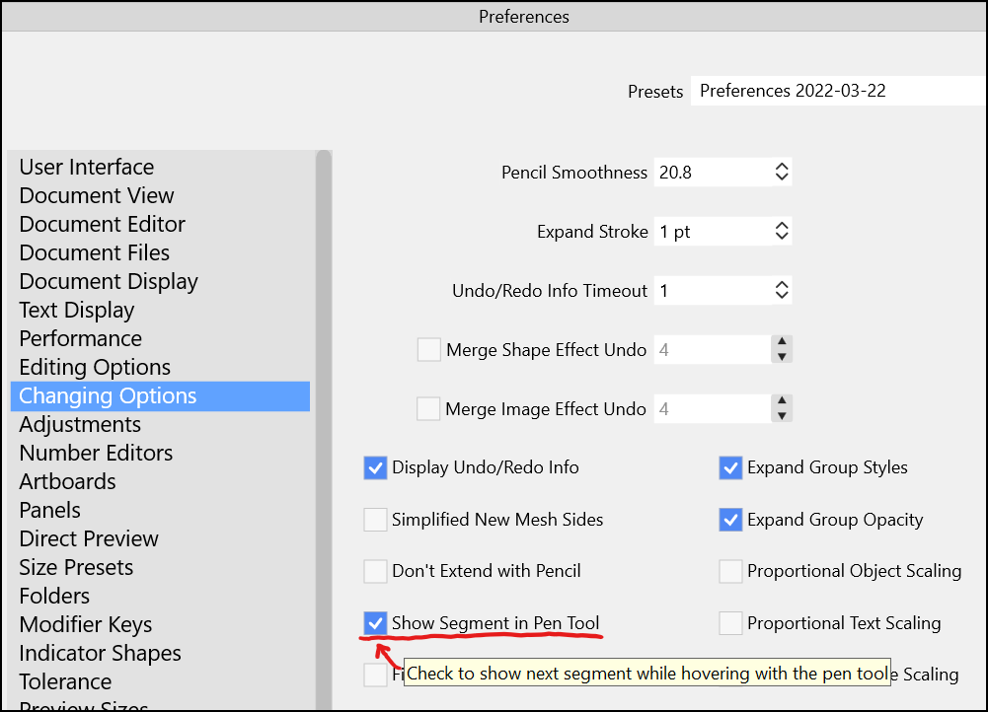Go to Modifier Keys preferences
This screenshot has height=712, width=988.
[x=86, y=624]
